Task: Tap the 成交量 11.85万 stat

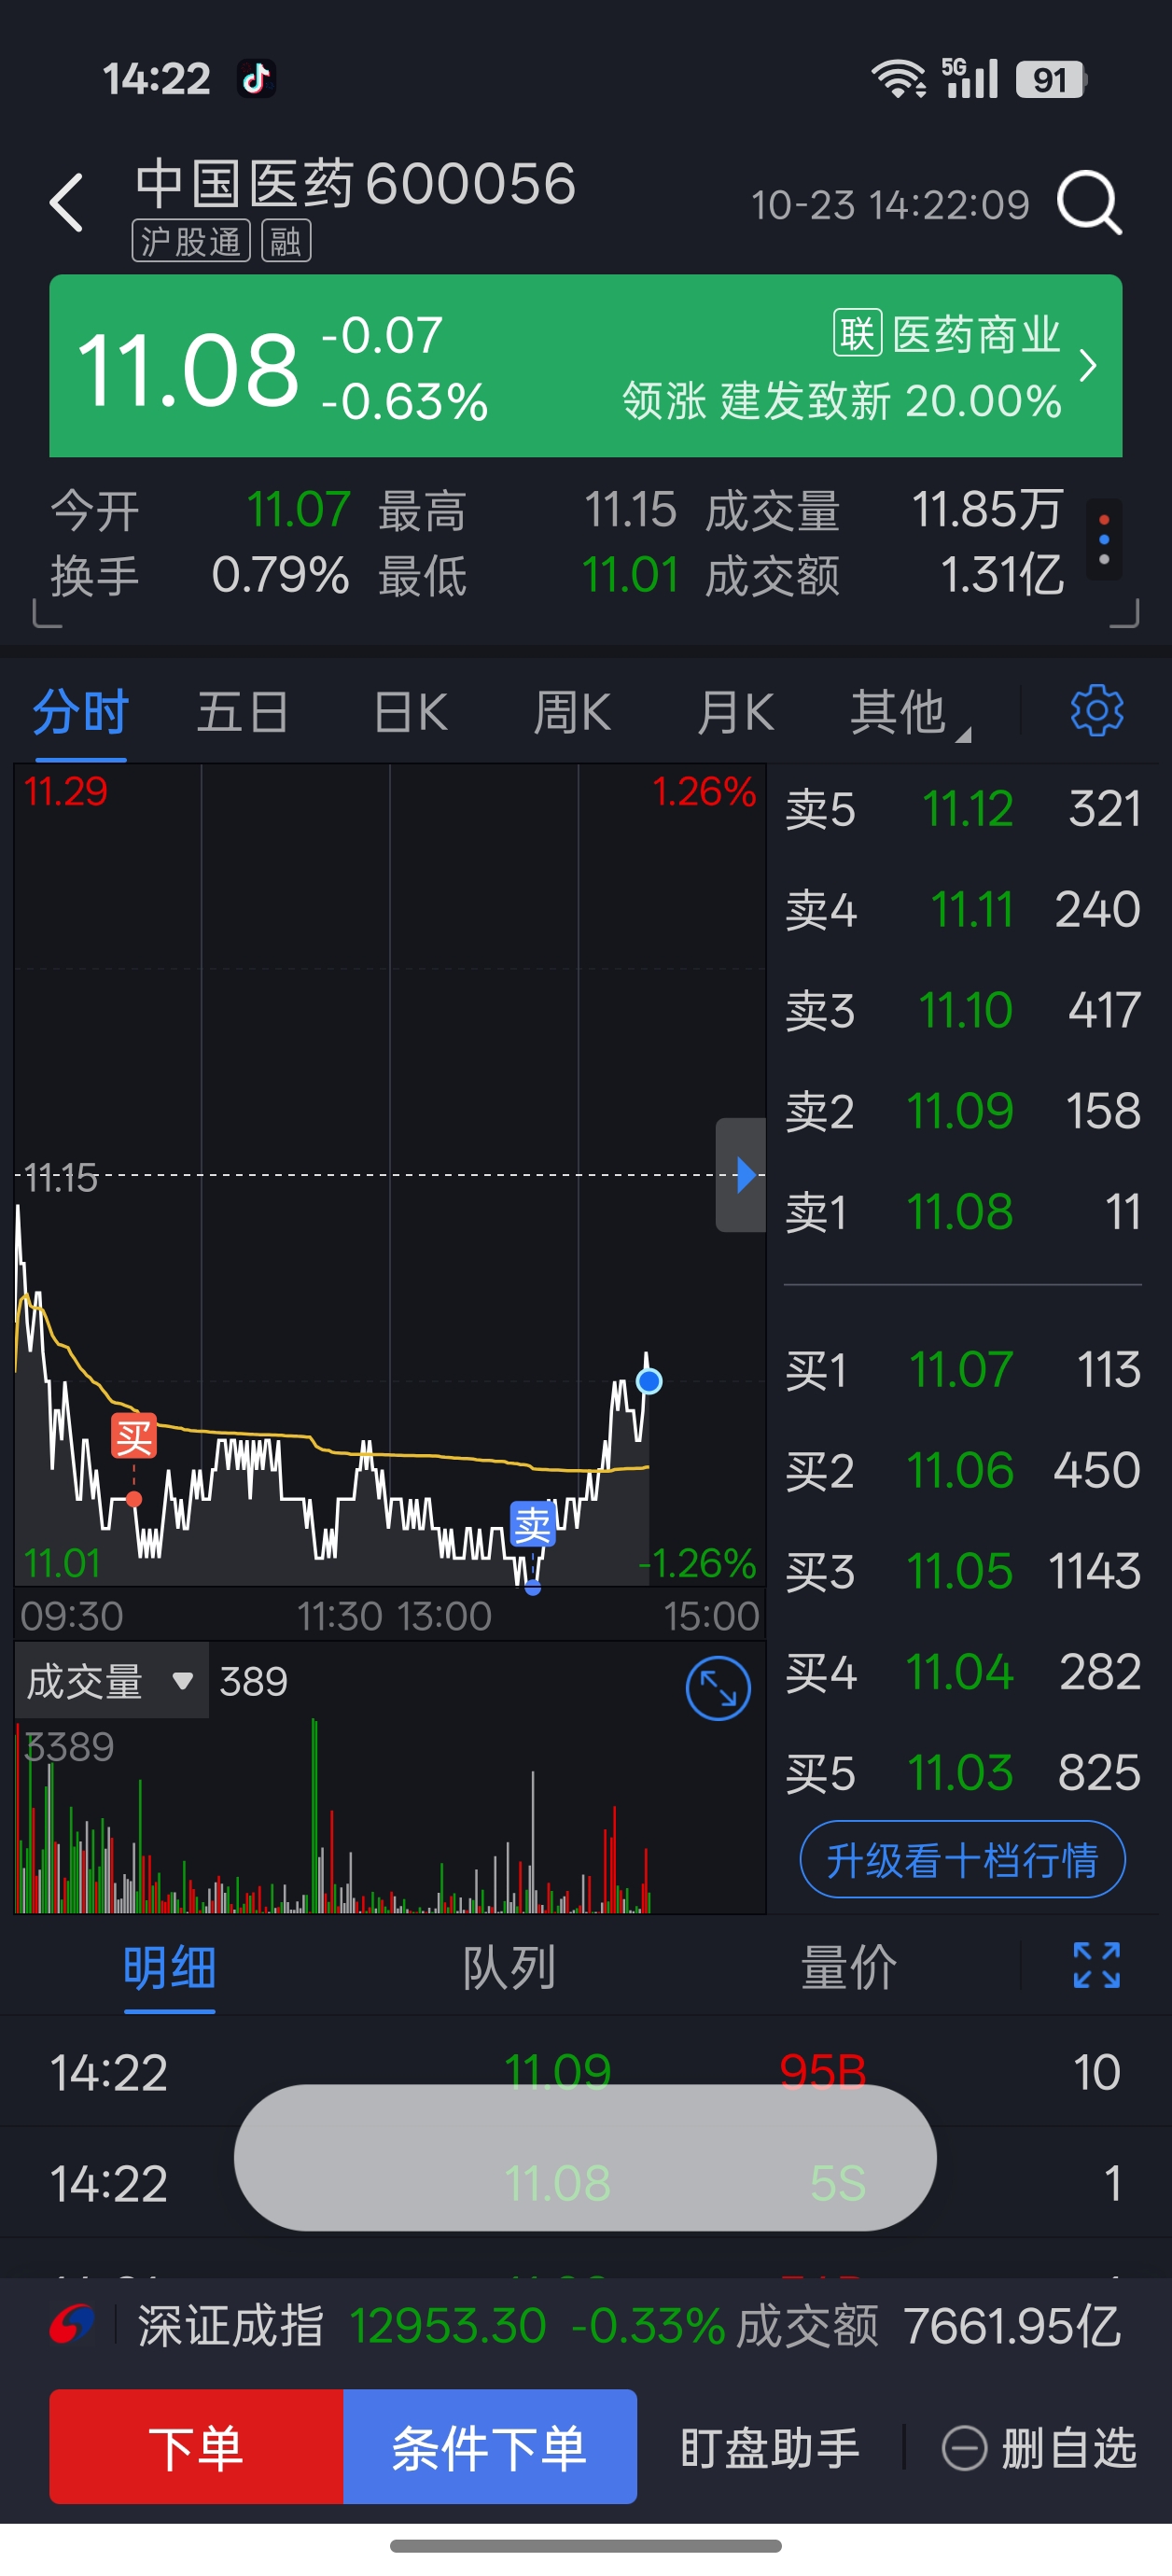Action: coord(884,510)
